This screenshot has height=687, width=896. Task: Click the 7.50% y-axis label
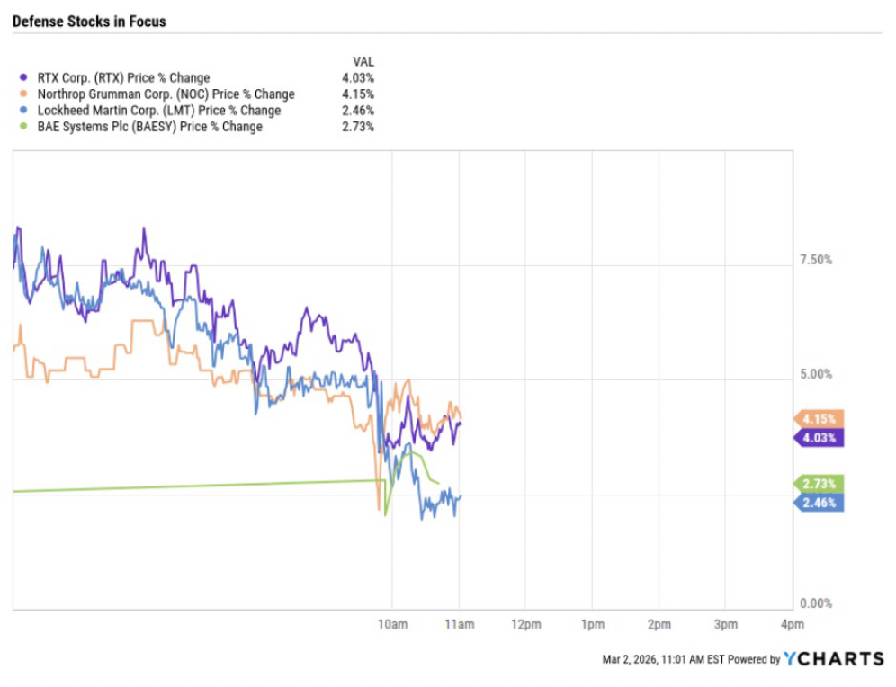pyautogui.click(x=816, y=261)
